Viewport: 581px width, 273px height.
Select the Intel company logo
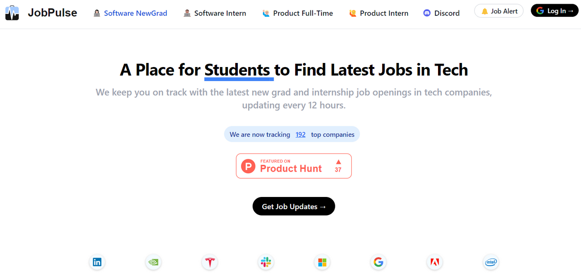click(x=491, y=262)
